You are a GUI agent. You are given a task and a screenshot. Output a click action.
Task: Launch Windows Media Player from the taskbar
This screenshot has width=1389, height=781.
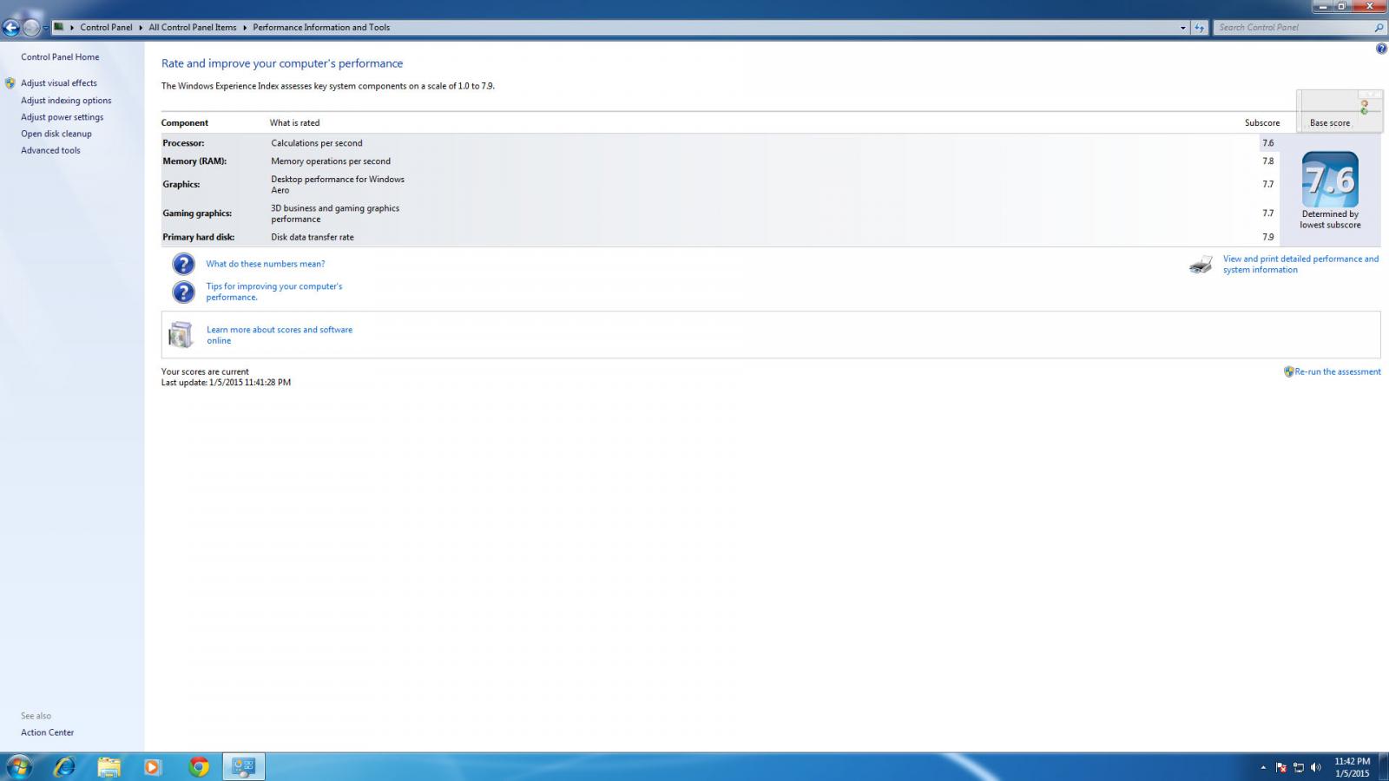(x=153, y=767)
